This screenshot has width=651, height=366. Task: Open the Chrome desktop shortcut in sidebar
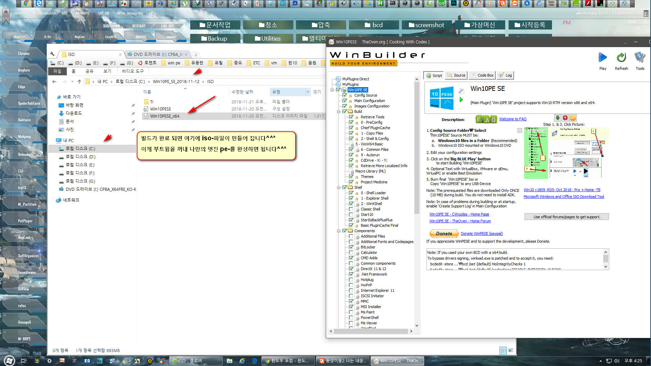tap(24, 54)
